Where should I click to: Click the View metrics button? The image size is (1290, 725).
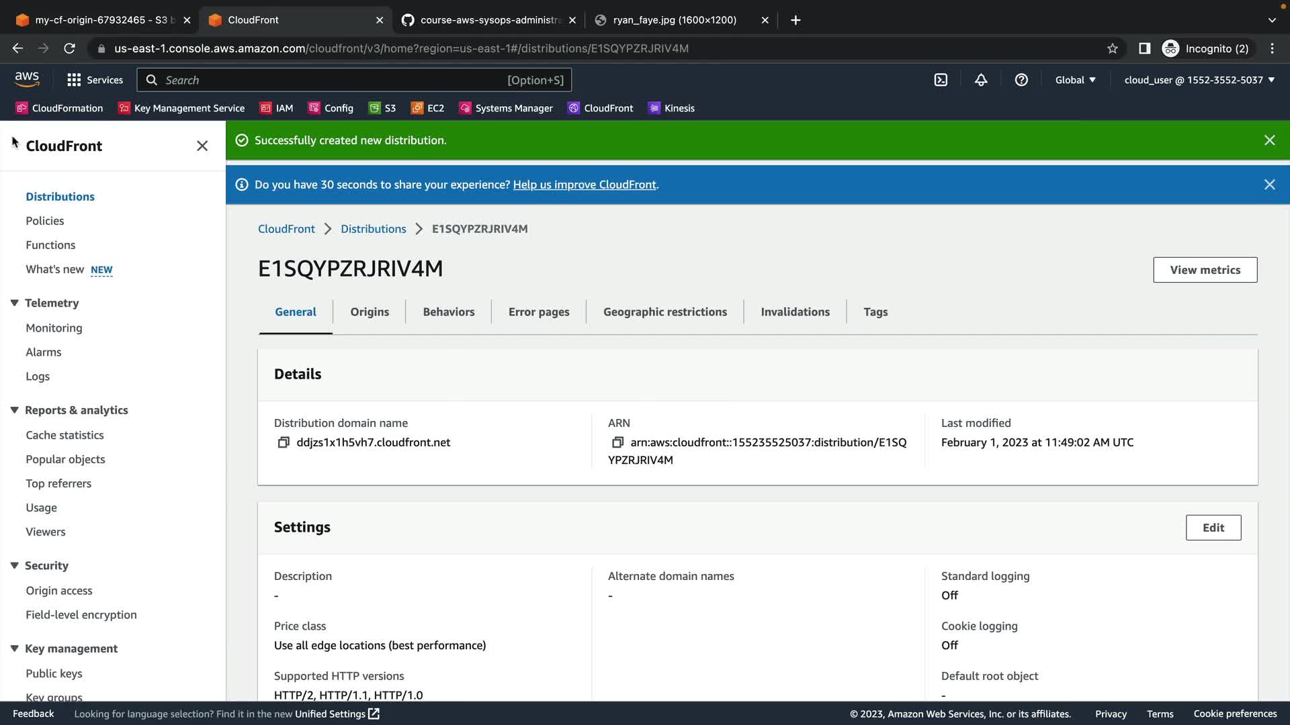click(1205, 270)
